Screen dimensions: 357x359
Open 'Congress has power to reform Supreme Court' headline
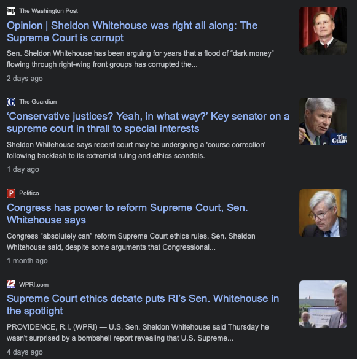click(127, 214)
